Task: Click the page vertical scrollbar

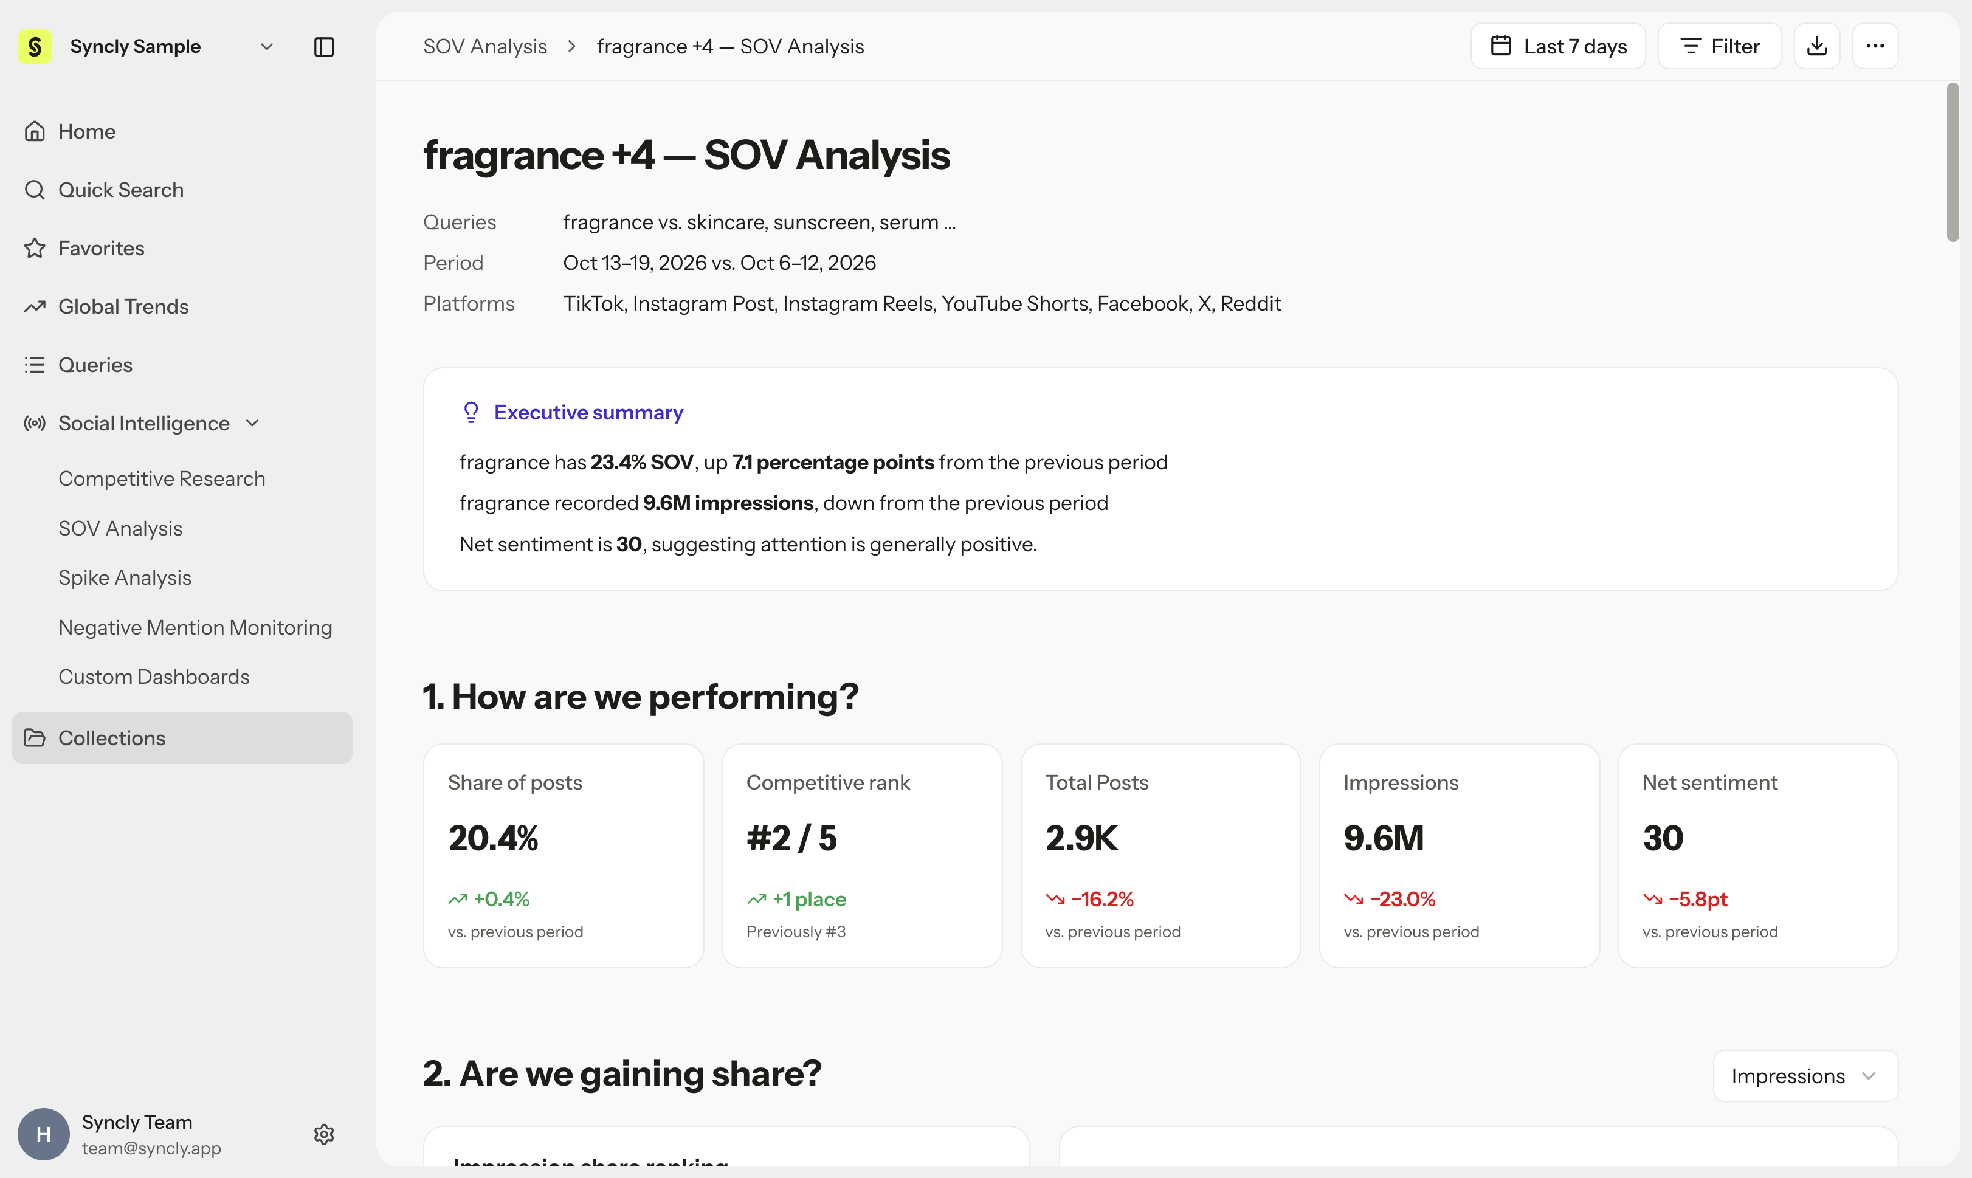Action: 1952,162
